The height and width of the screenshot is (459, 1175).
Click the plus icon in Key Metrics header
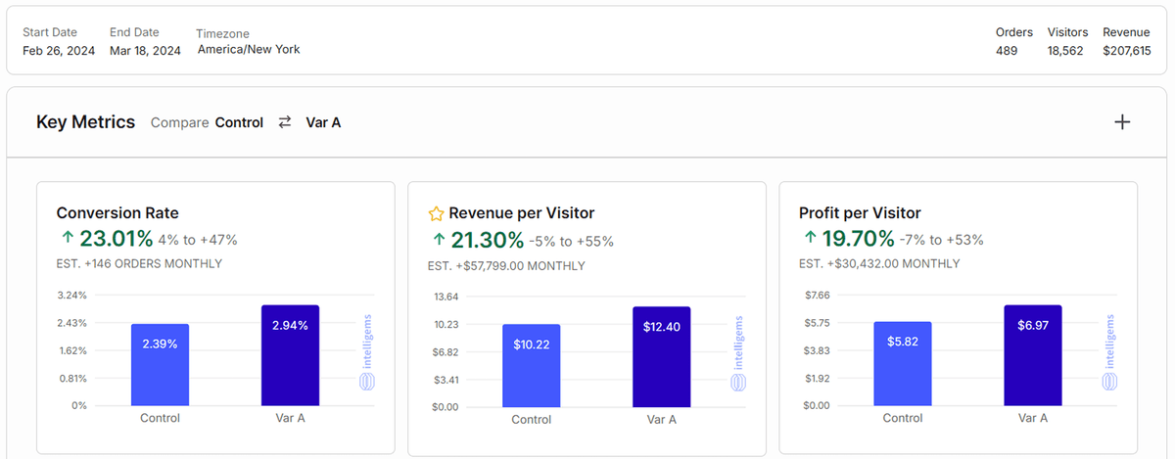pyautogui.click(x=1122, y=122)
